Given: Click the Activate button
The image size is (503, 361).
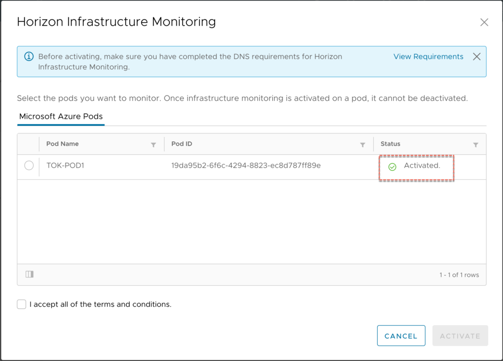Looking at the screenshot, I should tap(460, 336).
